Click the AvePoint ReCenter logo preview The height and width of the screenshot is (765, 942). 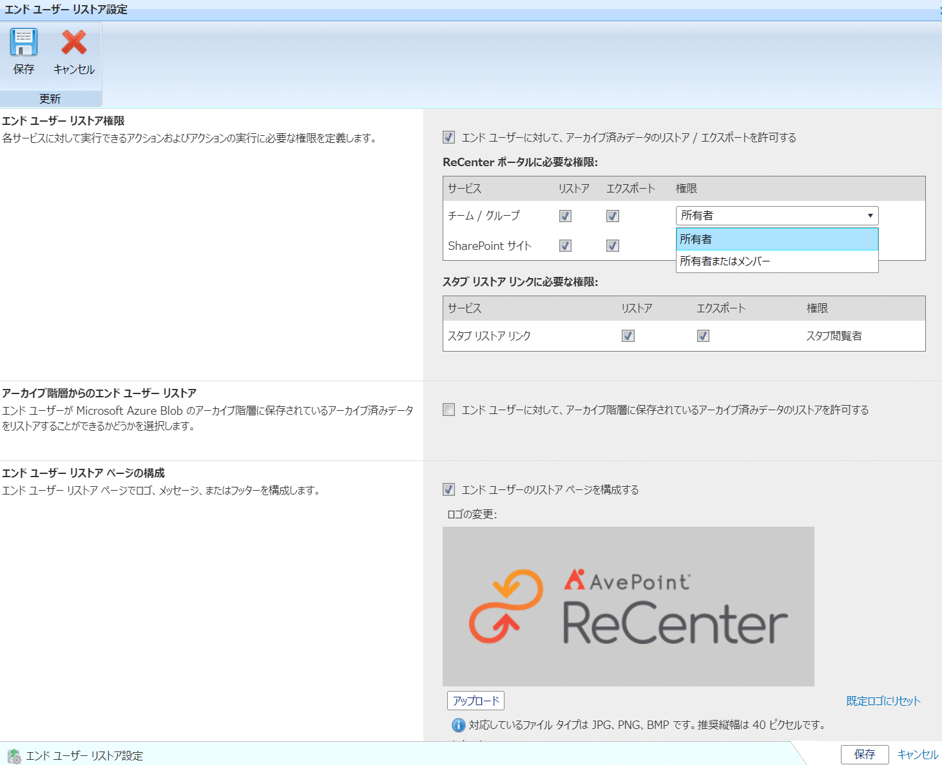628,607
